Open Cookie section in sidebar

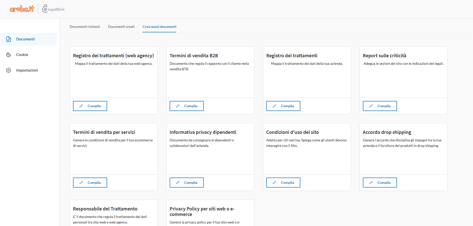[x=22, y=55]
